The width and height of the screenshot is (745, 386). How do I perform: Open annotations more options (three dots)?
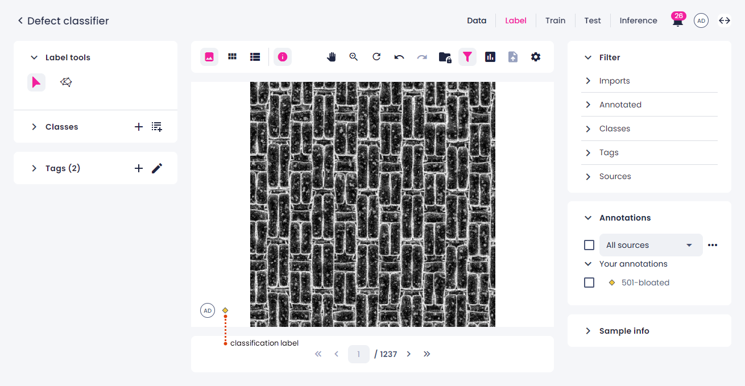coord(713,245)
